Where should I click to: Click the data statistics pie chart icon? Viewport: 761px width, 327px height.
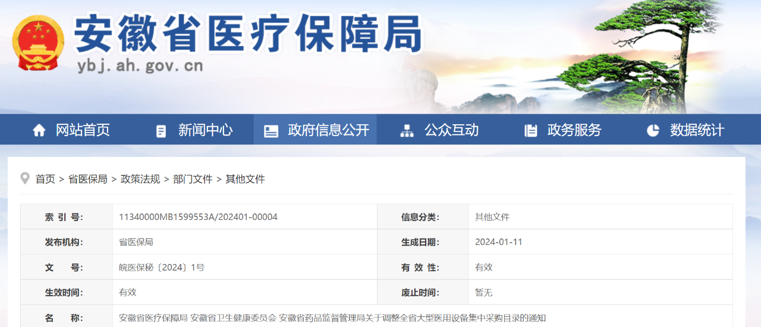[x=653, y=130]
